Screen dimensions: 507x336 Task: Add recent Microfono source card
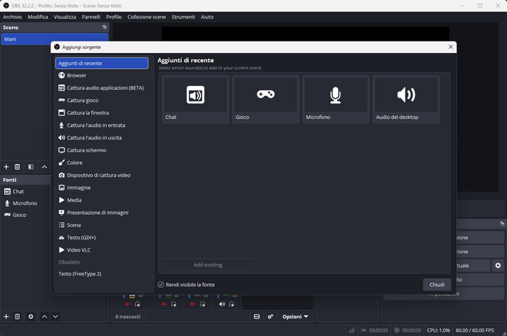[336, 100]
